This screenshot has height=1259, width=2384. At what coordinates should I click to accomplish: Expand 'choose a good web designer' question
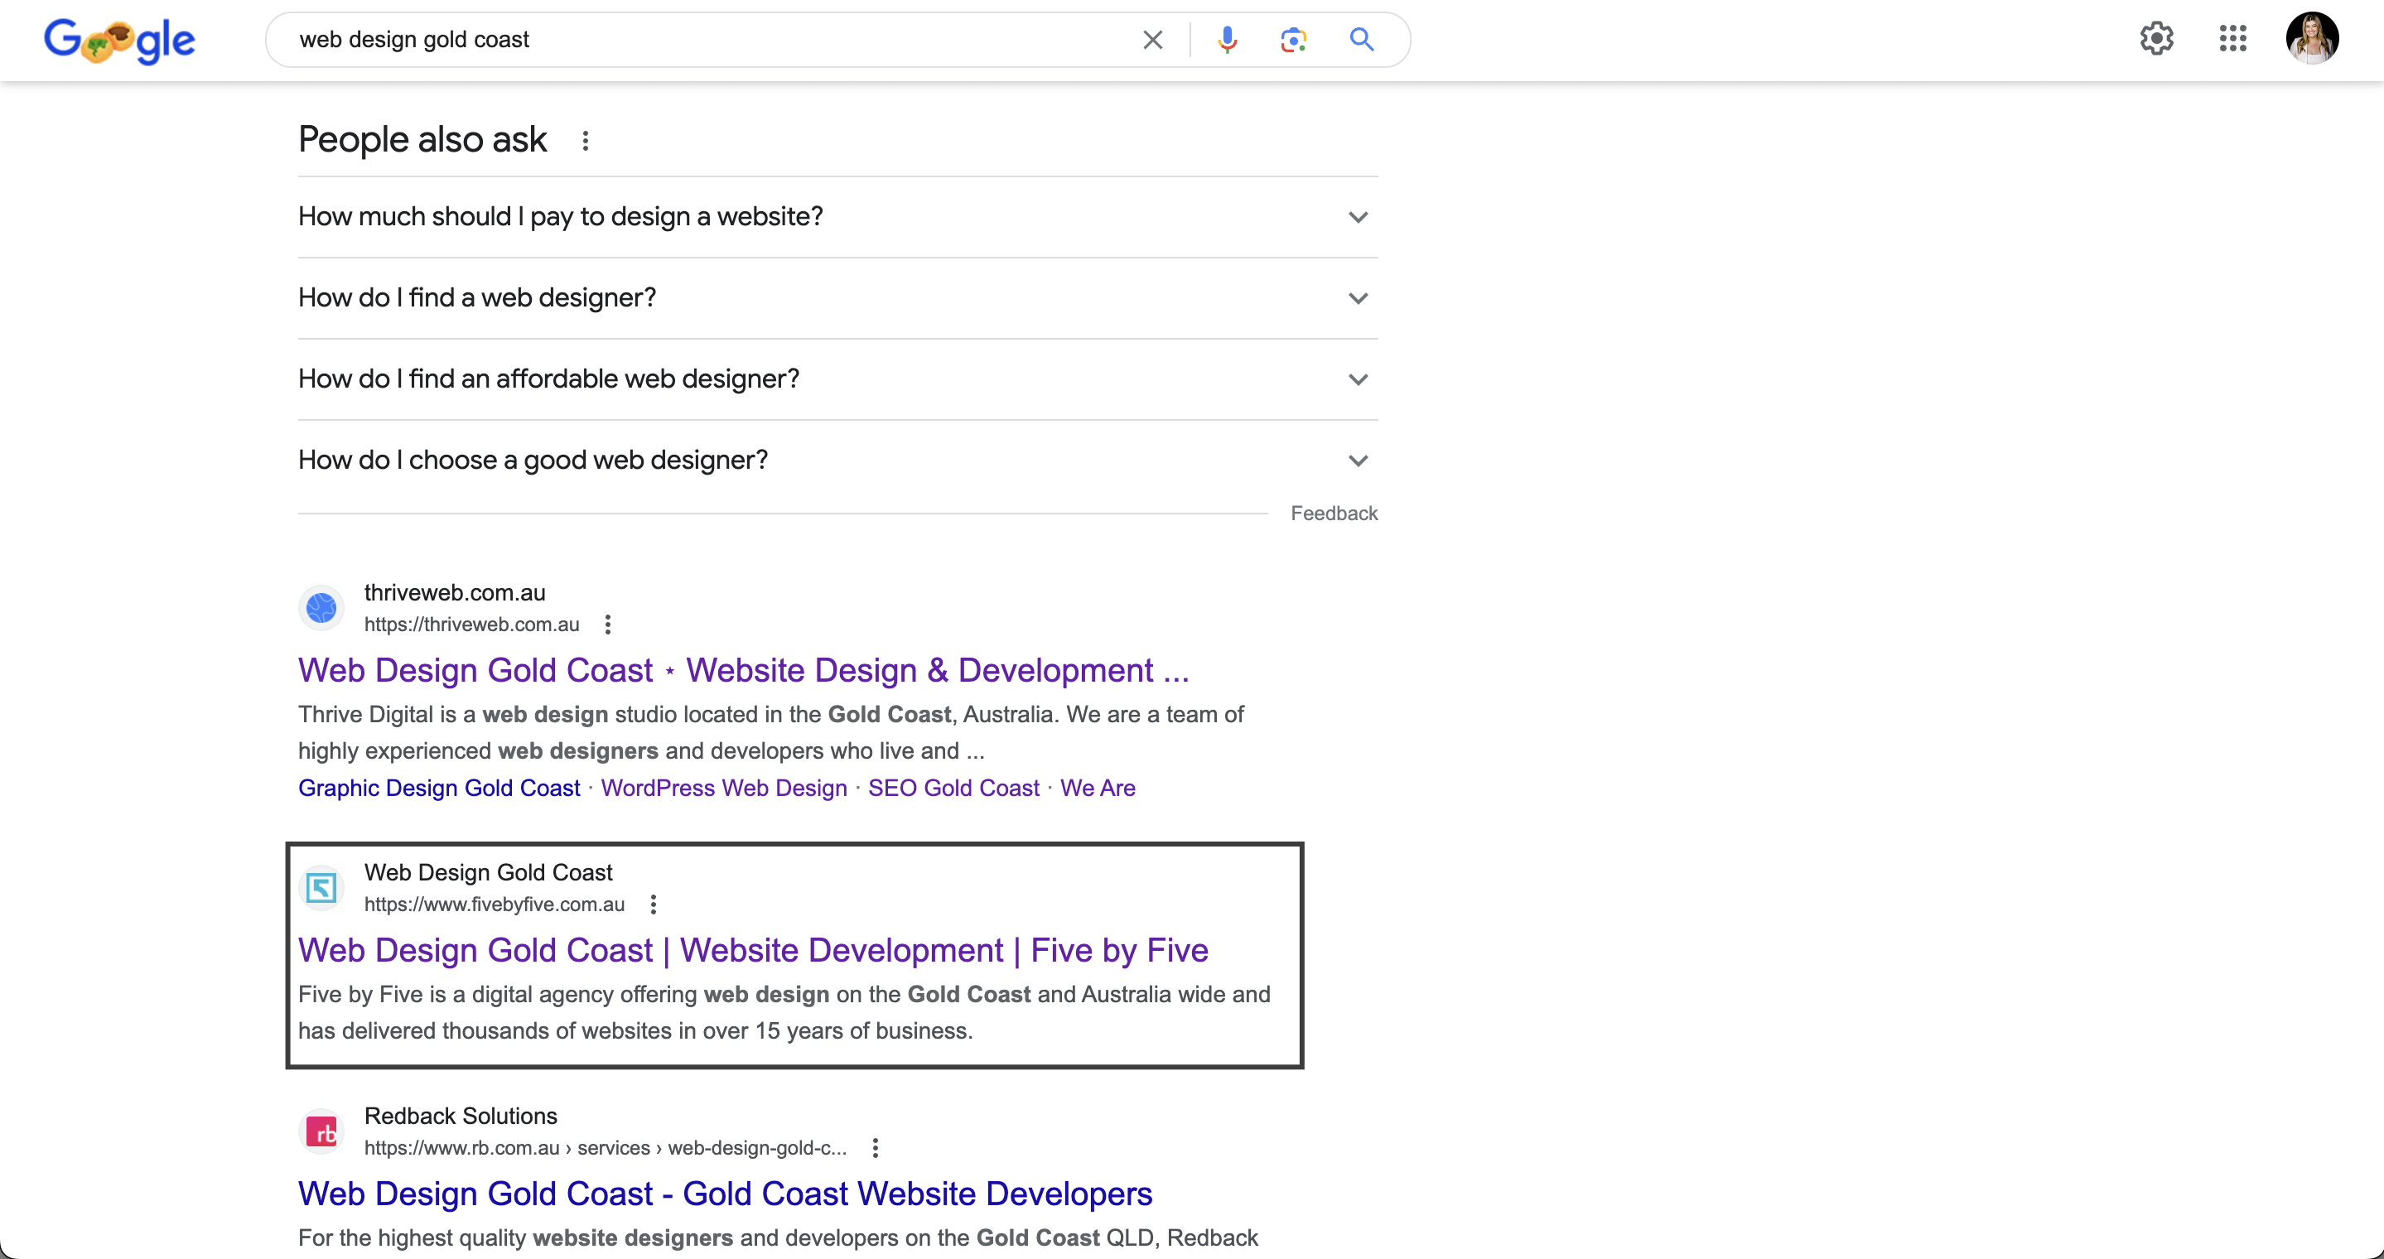coord(837,461)
